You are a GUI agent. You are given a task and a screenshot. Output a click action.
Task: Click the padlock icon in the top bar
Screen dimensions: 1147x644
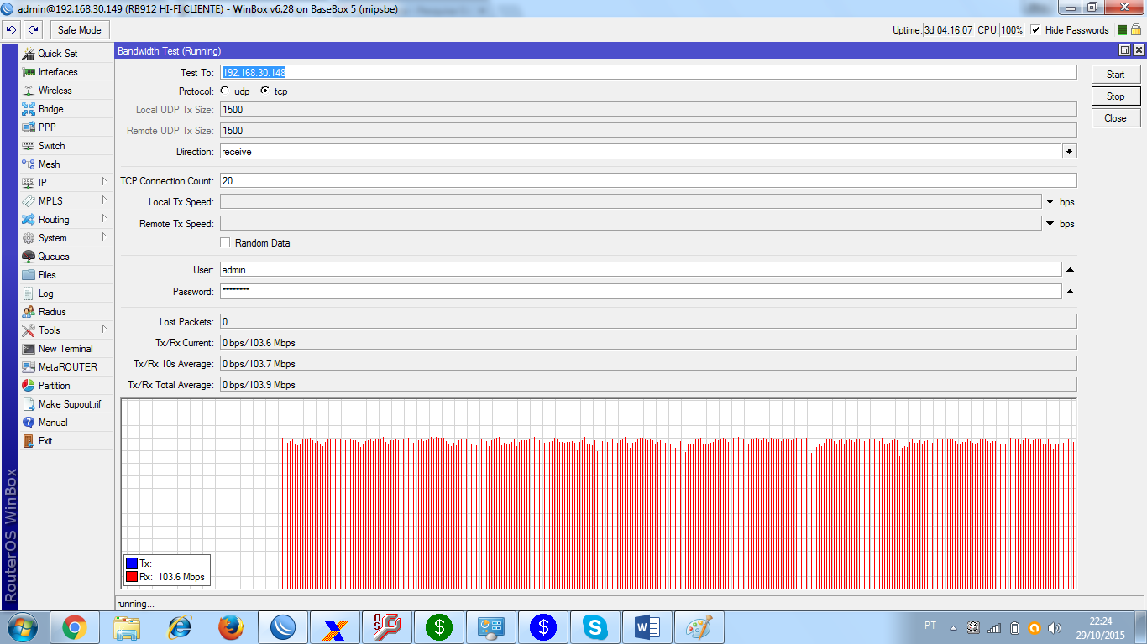tap(1137, 29)
